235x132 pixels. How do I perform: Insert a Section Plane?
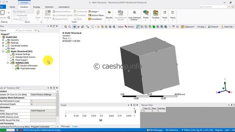(96, 15)
